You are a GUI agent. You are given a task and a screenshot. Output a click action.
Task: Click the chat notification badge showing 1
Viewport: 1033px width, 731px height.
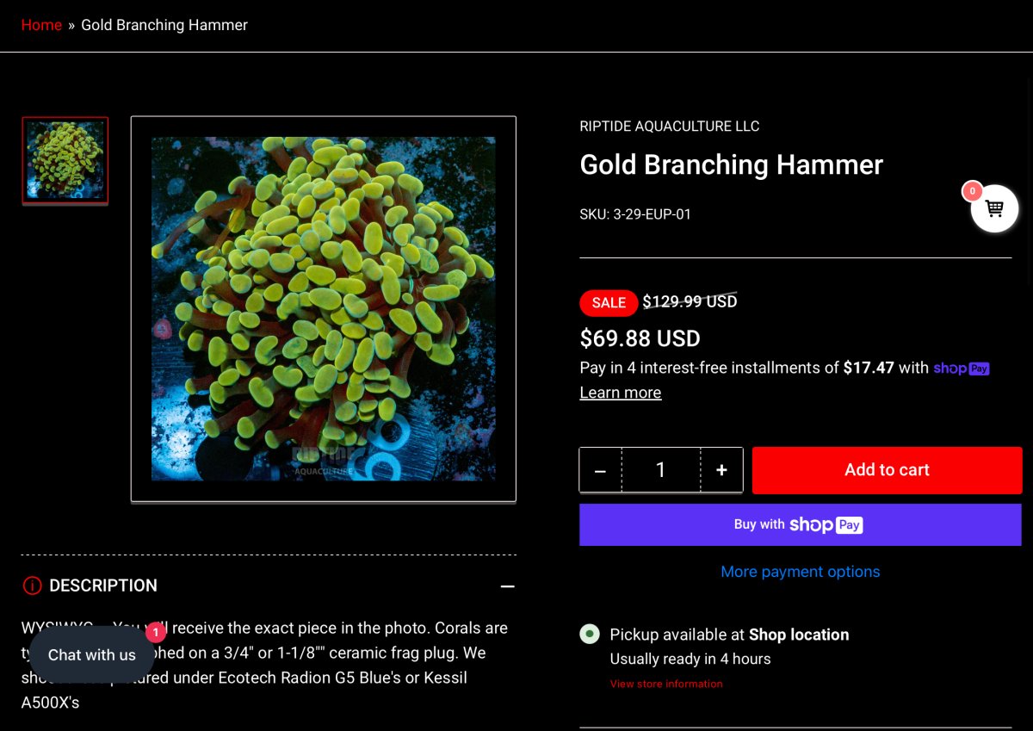tap(156, 631)
